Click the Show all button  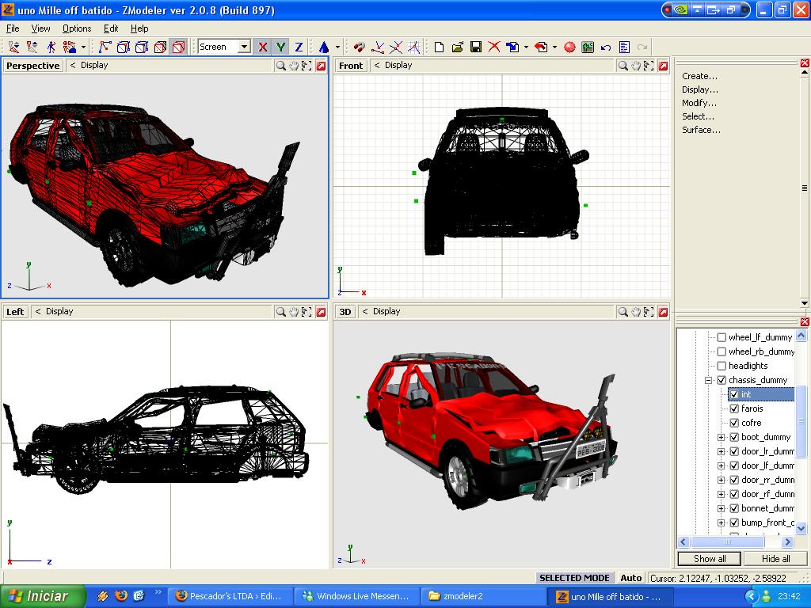(x=708, y=559)
